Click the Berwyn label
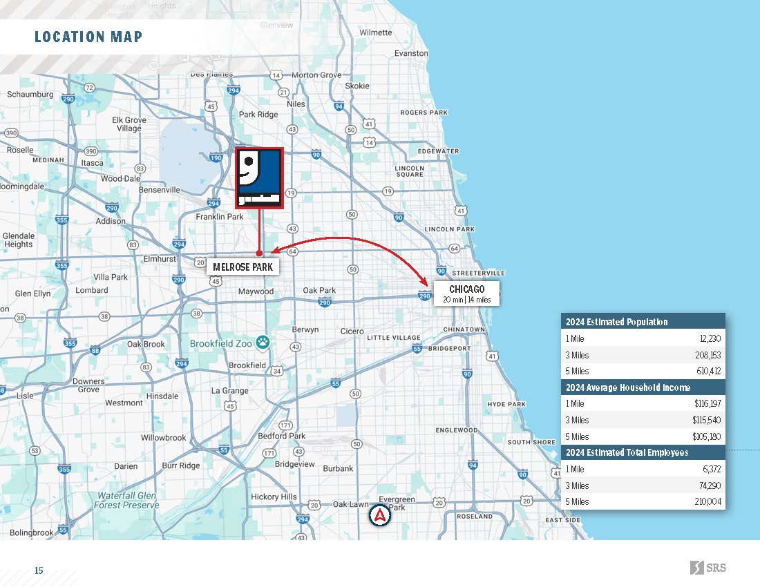The image size is (760, 587). (305, 329)
